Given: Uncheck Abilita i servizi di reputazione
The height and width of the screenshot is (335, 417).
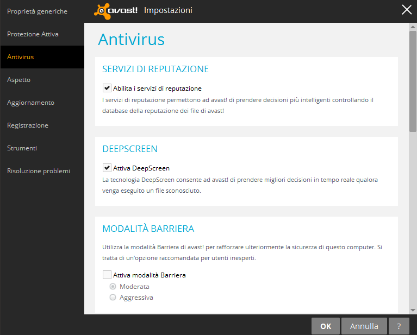Looking at the screenshot, I should [x=107, y=88].
